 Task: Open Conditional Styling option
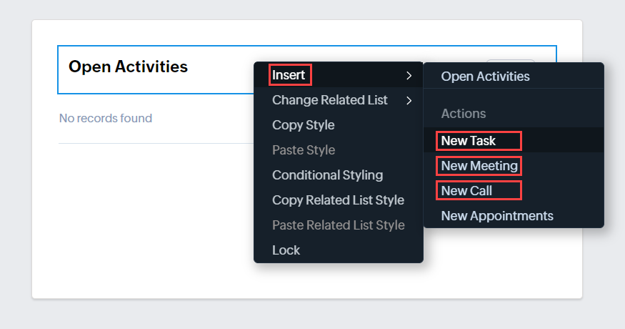(327, 175)
